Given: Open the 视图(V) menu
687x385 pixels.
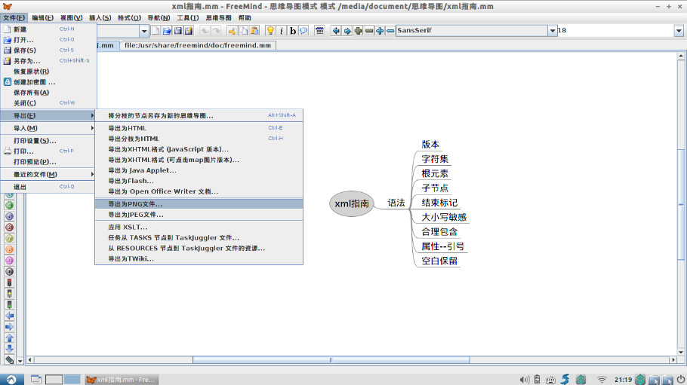Looking at the screenshot, I should click(72, 17).
